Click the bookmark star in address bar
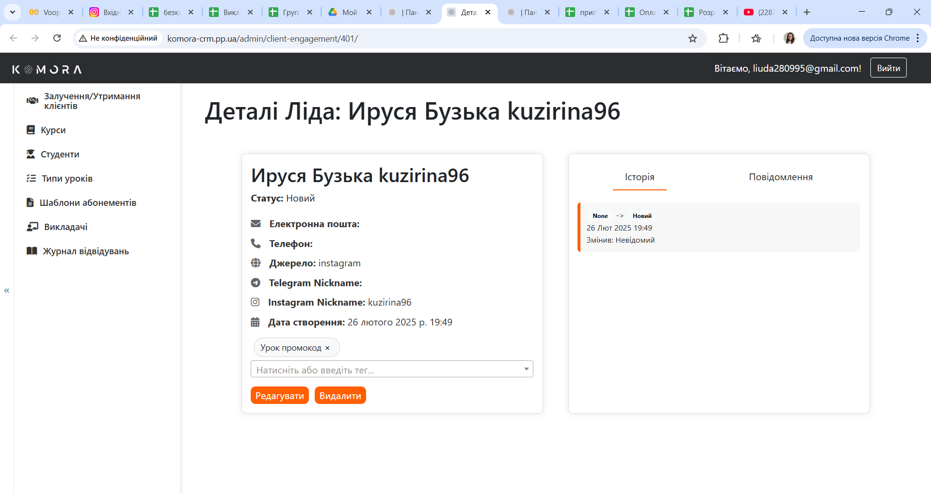 click(x=693, y=38)
